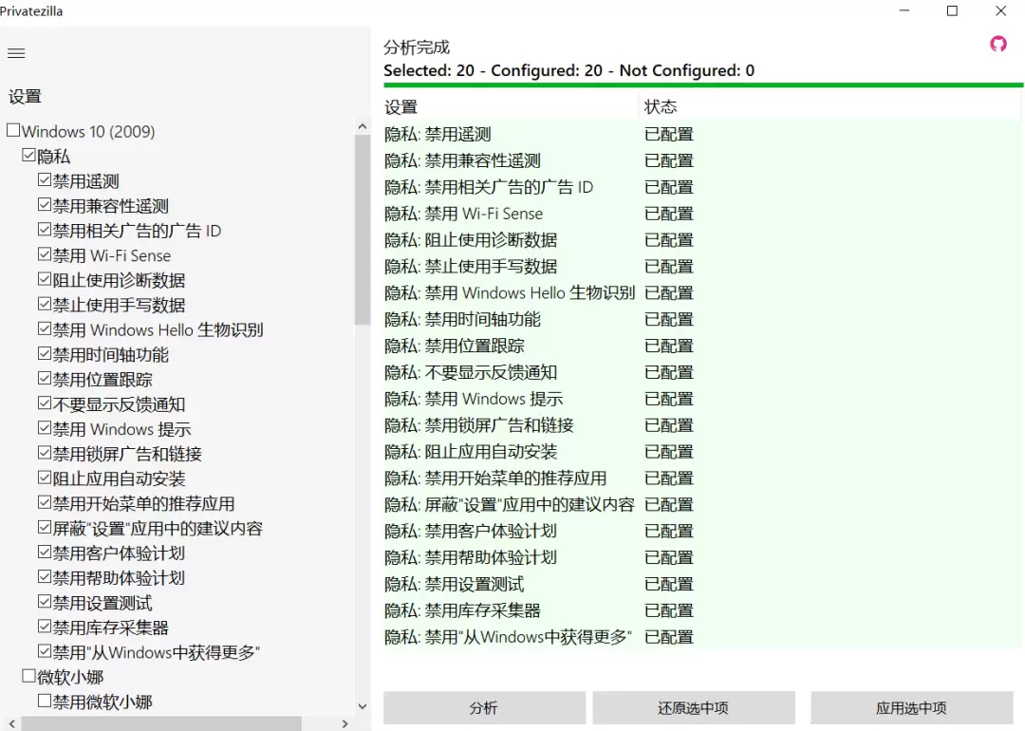
Task: Select result row 隐私: 禁用帮助体验计划
Action: pos(702,558)
